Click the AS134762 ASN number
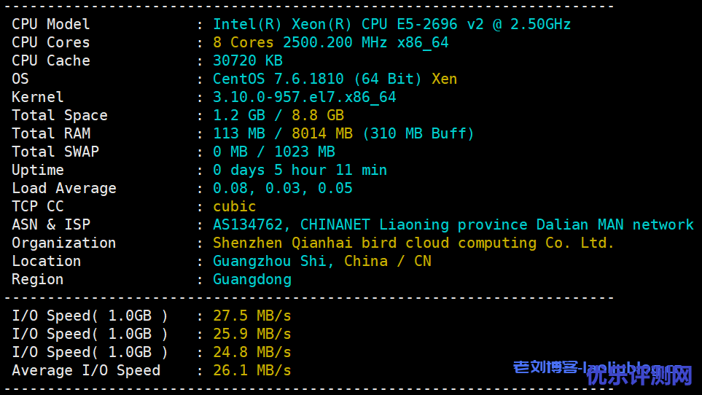 click(251, 224)
